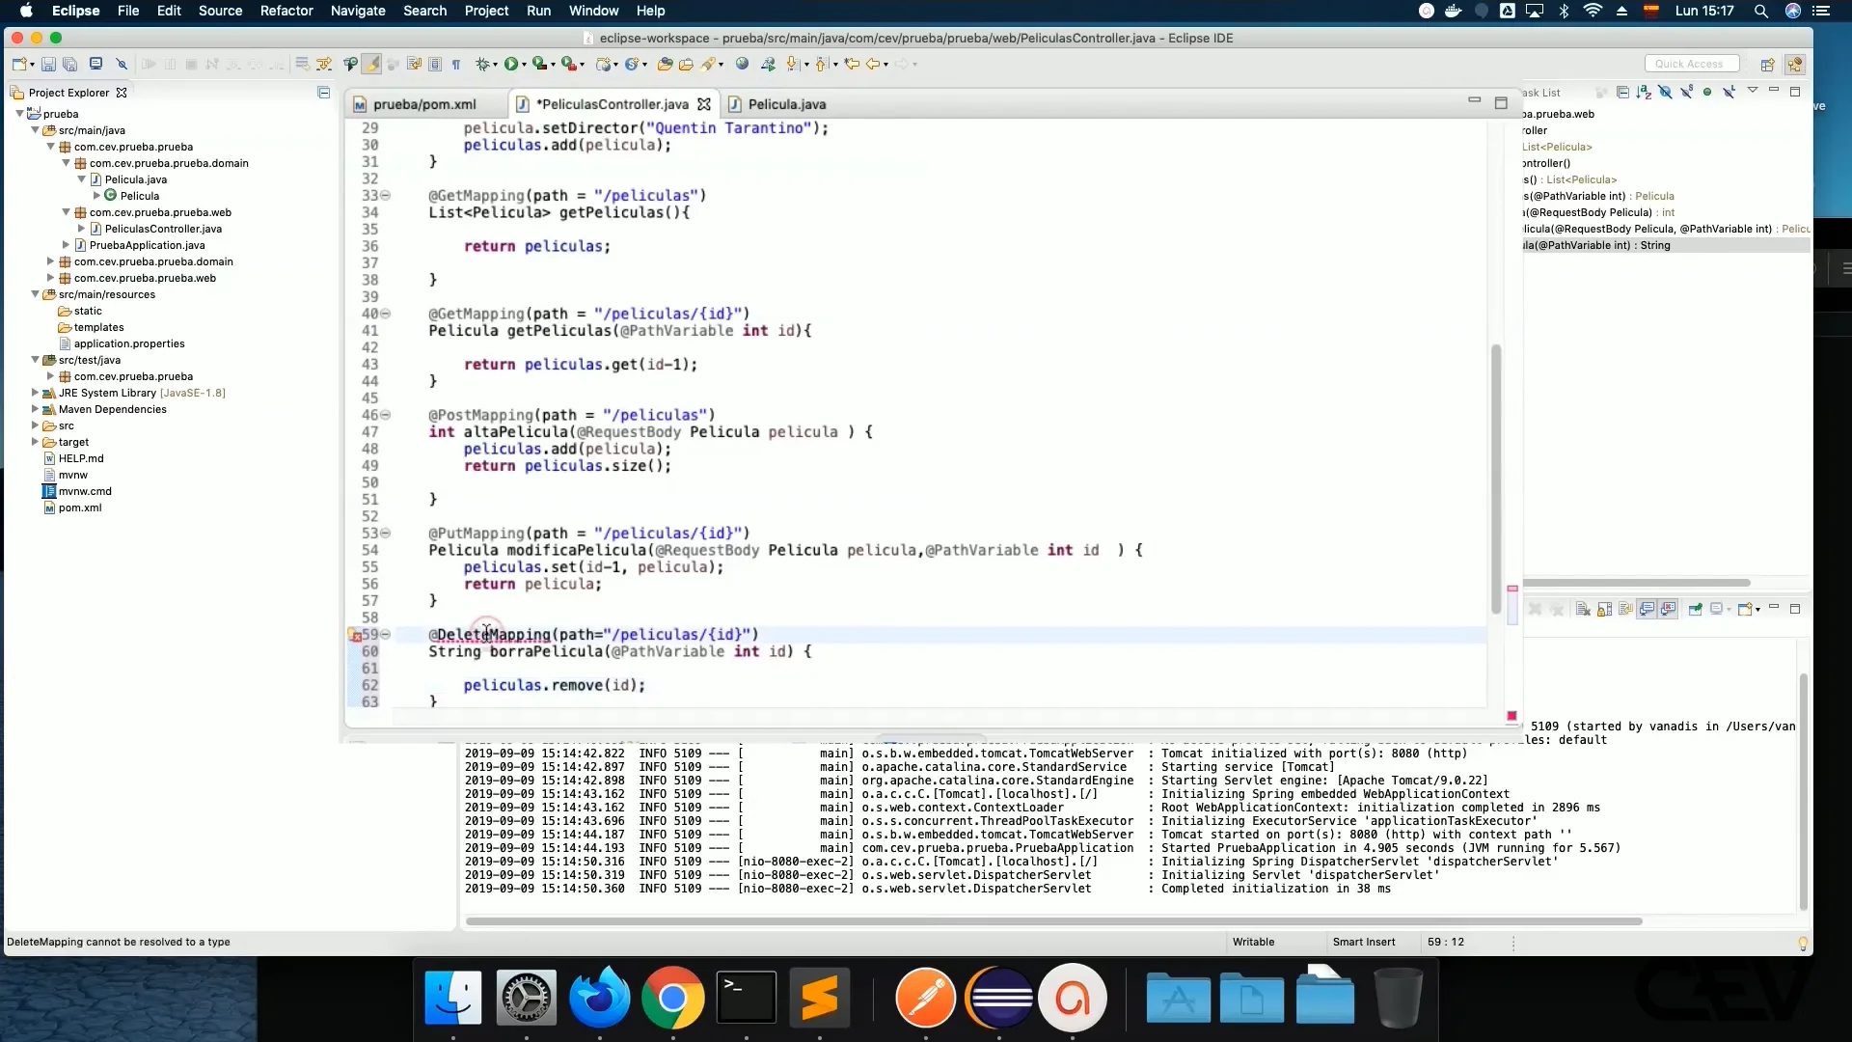This screenshot has width=1852, height=1042.
Task: Open pom.xml in Project Explorer
Action: pyautogui.click(x=79, y=507)
